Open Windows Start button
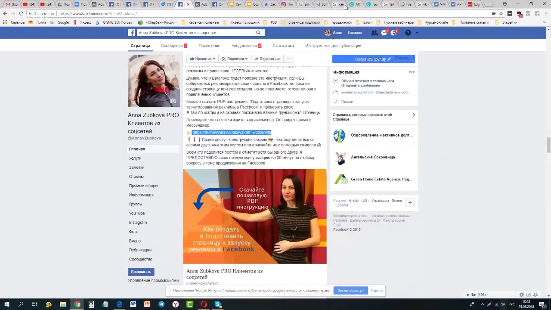Viewport: 551px width, 310px height. pyautogui.click(x=7, y=304)
